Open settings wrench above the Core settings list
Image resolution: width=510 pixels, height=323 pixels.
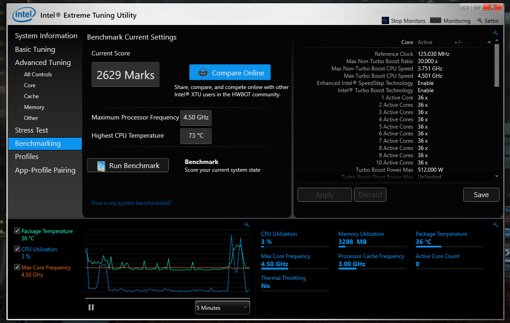(495, 33)
